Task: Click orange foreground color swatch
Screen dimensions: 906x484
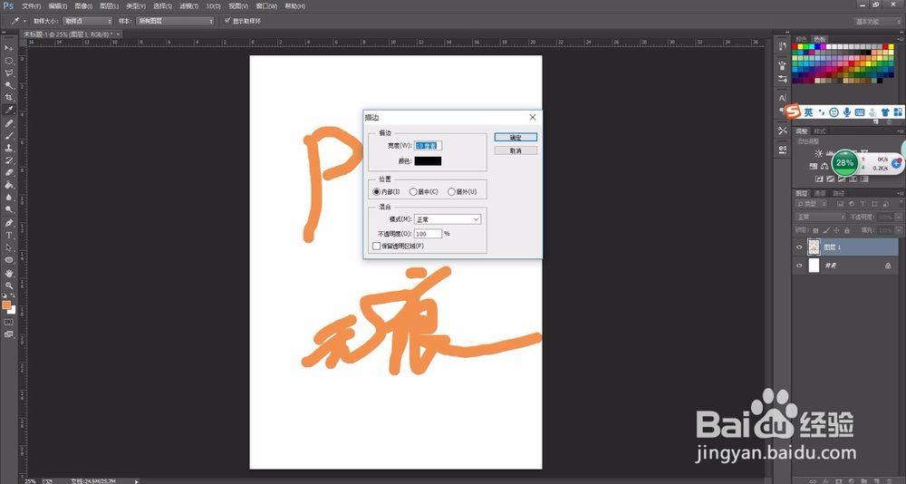Action: pyautogui.click(x=6, y=305)
